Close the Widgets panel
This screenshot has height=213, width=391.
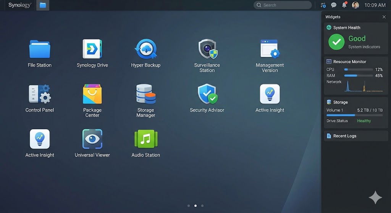point(384,17)
